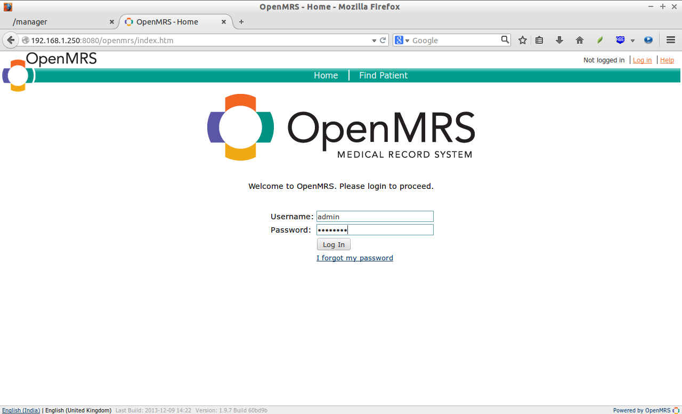Open the Firefox hamburger menu
Image resolution: width=682 pixels, height=414 pixels.
[x=671, y=40]
